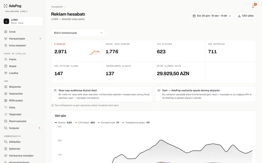The image size is (262, 163).
Task: Toggle Kod götürüldü series in legend
Action: click(108, 123)
